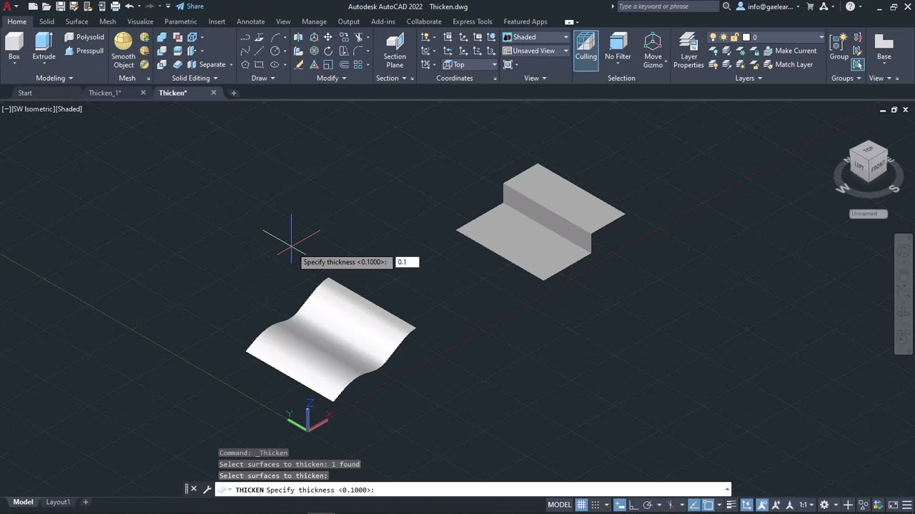This screenshot has height=514, width=915.
Task: Switch to Layout1 tab
Action: (59, 502)
